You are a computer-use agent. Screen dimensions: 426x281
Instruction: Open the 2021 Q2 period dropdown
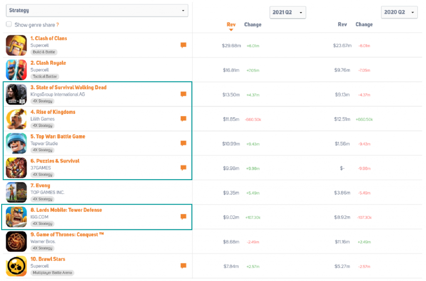click(x=288, y=12)
